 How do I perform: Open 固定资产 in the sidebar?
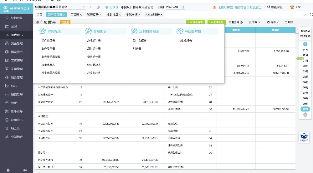click(x=17, y=52)
